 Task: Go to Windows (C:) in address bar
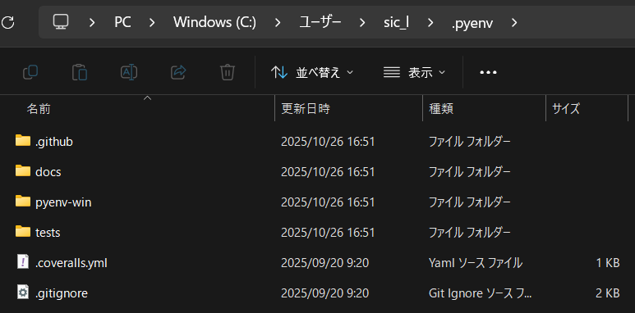coord(214,23)
